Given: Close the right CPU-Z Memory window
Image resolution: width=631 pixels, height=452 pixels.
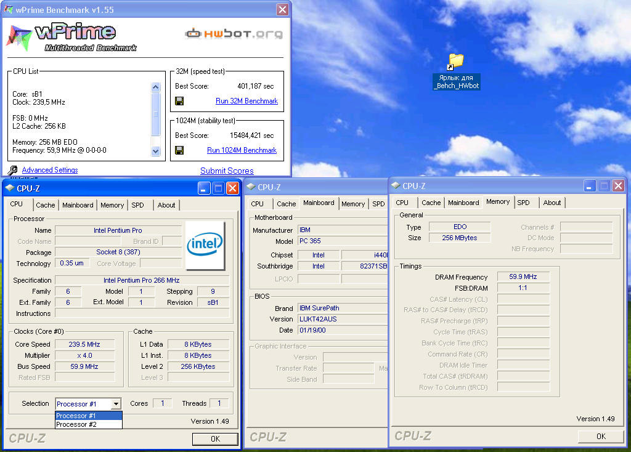Looking at the screenshot, I should click(619, 186).
